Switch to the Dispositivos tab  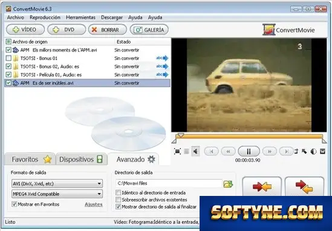pyautogui.click(x=81, y=159)
